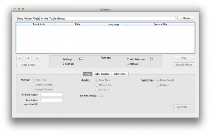
Task: Select Video Pass Thru radio button
Action: [x=33, y=80]
